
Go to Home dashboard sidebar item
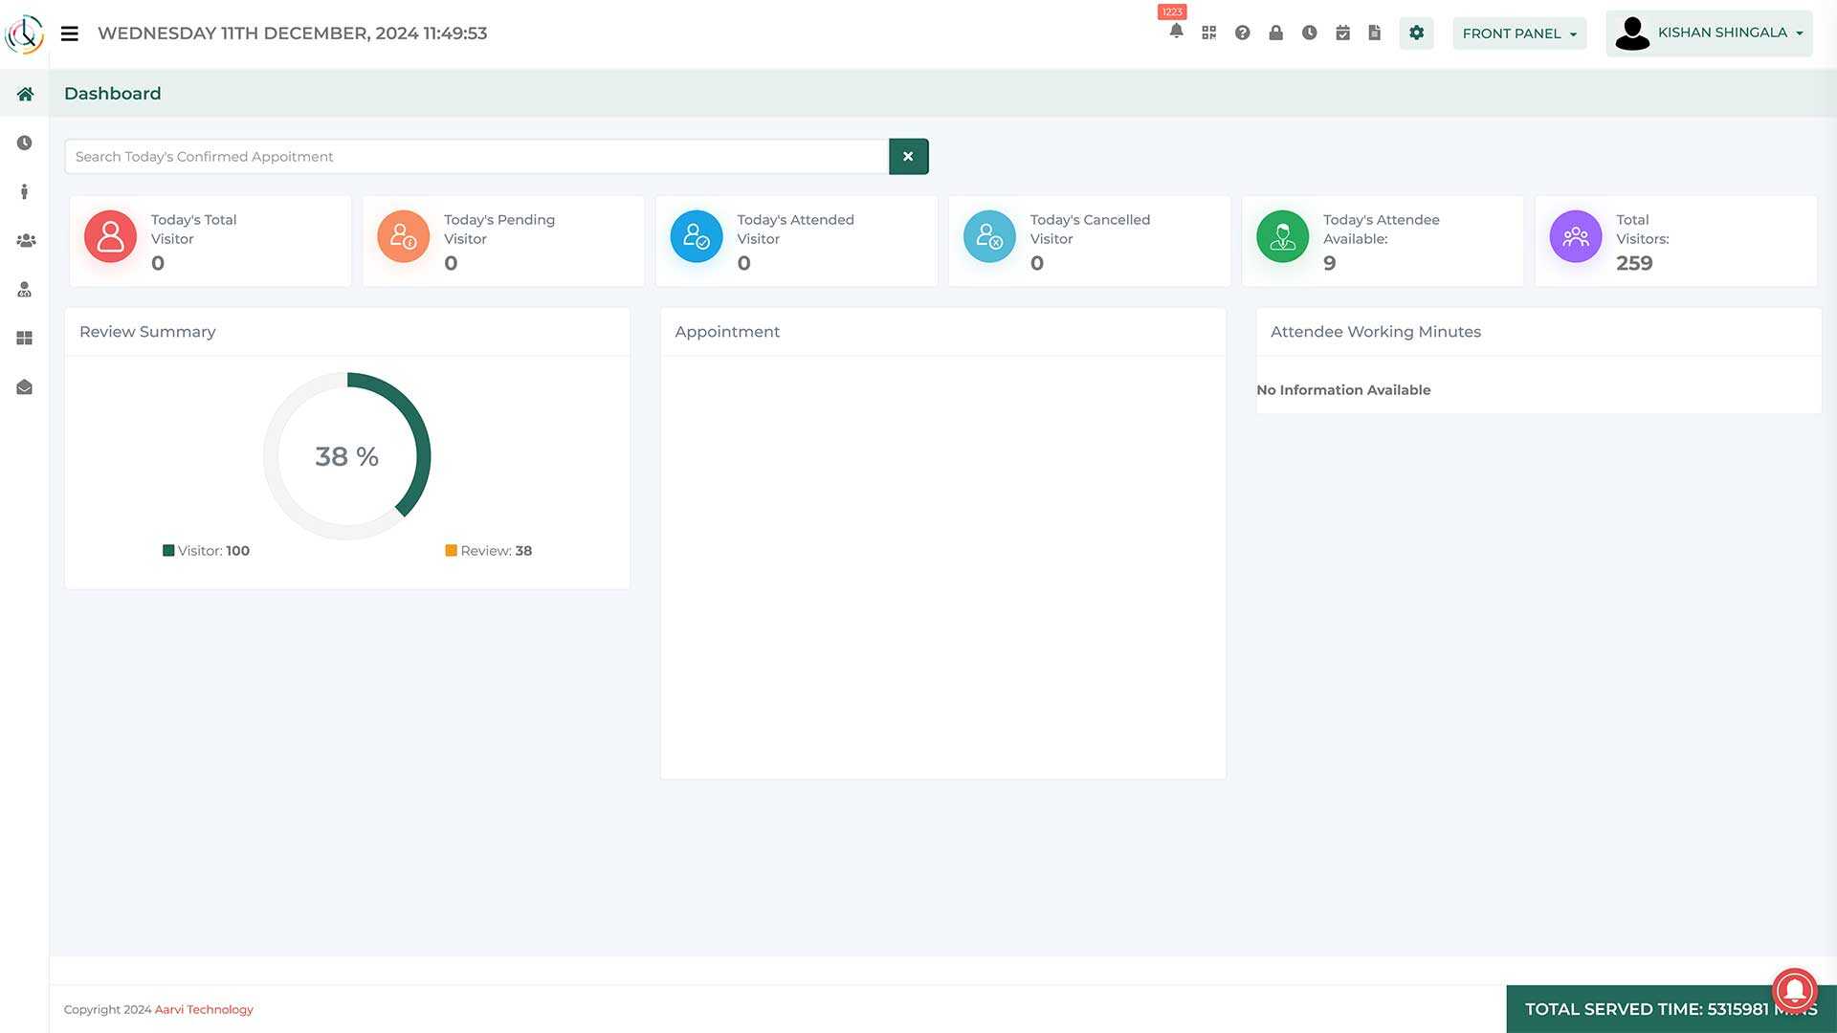(25, 94)
